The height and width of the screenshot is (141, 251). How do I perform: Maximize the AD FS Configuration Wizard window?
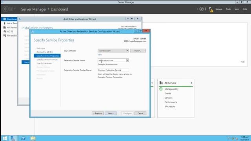[x=140, y=31]
